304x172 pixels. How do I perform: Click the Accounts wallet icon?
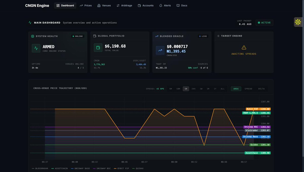coord(139,6)
